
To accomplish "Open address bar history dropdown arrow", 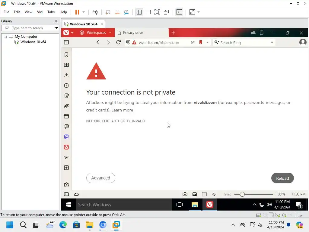I will [x=207, y=42].
